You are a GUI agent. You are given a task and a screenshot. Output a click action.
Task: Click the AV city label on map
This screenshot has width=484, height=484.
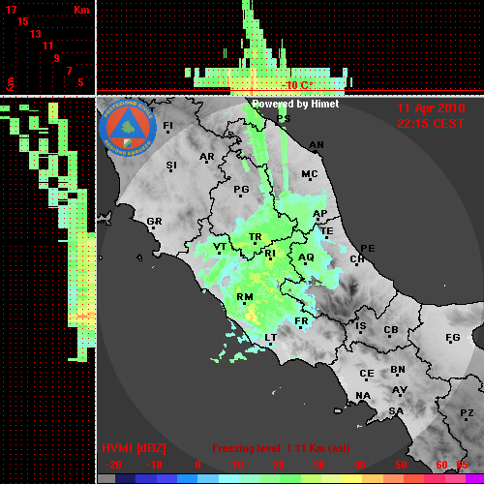tap(400, 390)
